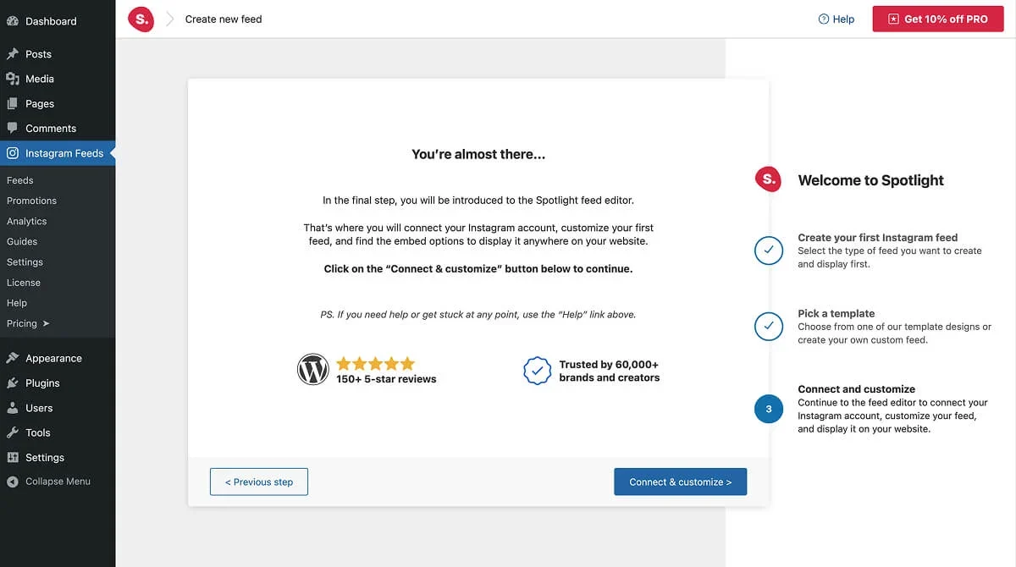Click the Instagram Feeds camera icon
Screen dimensions: 1016x567
tap(13, 153)
